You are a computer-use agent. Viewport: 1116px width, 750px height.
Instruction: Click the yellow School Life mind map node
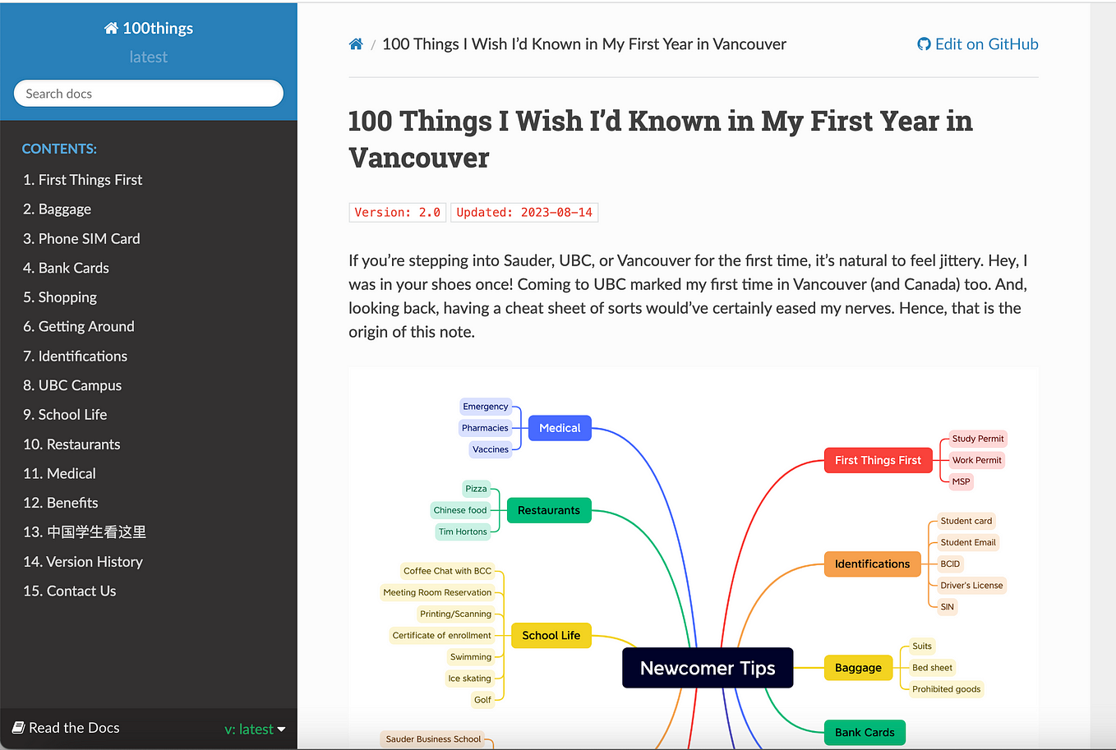pyautogui.click(x=551, y=636)
